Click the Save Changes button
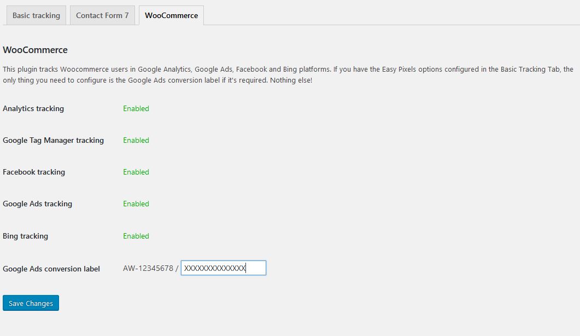This screenshot has width=580, height=336. [x=31, y=303]
